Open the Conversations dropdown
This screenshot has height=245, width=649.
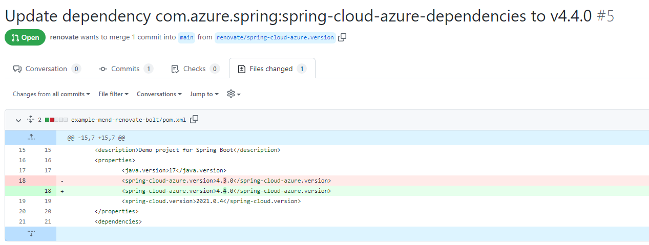[159, 94]
